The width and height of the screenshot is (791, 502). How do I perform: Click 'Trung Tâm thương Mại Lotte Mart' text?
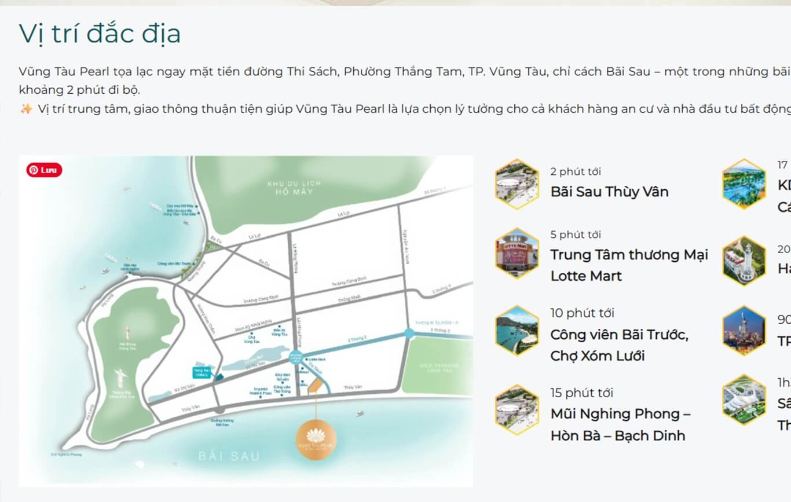pyautogui.click(x=629, y=265)
